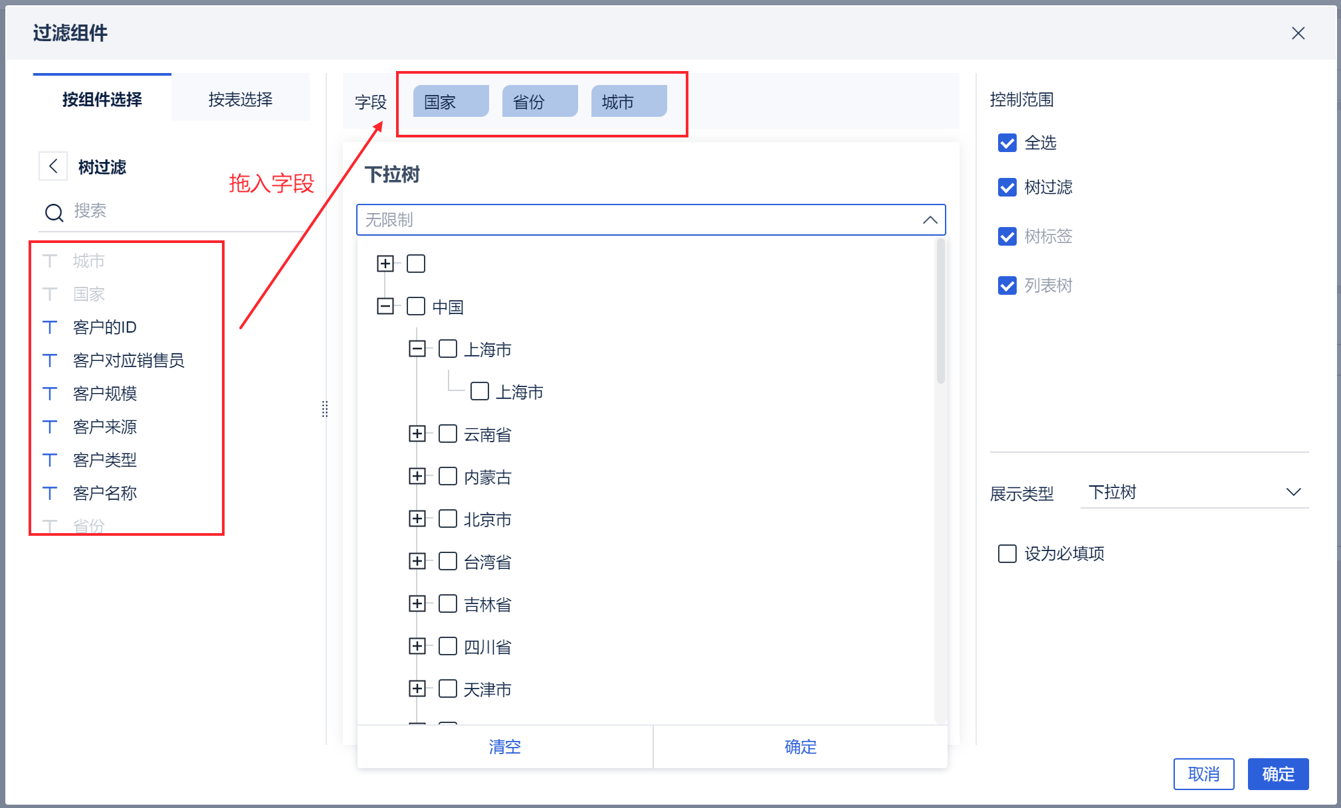Click the vertical panel resize handle
1341x808 pixels.
[x=324, y=409]
